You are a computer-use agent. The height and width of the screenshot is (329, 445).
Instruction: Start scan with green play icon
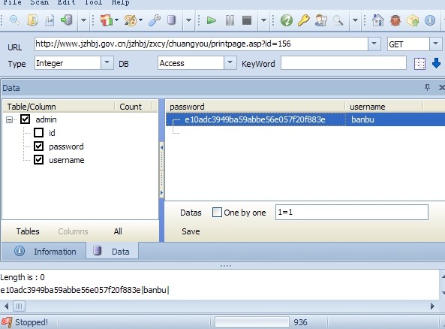(x=212, y=20)
